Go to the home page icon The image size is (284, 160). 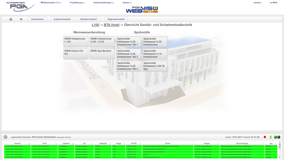[11, 19]
